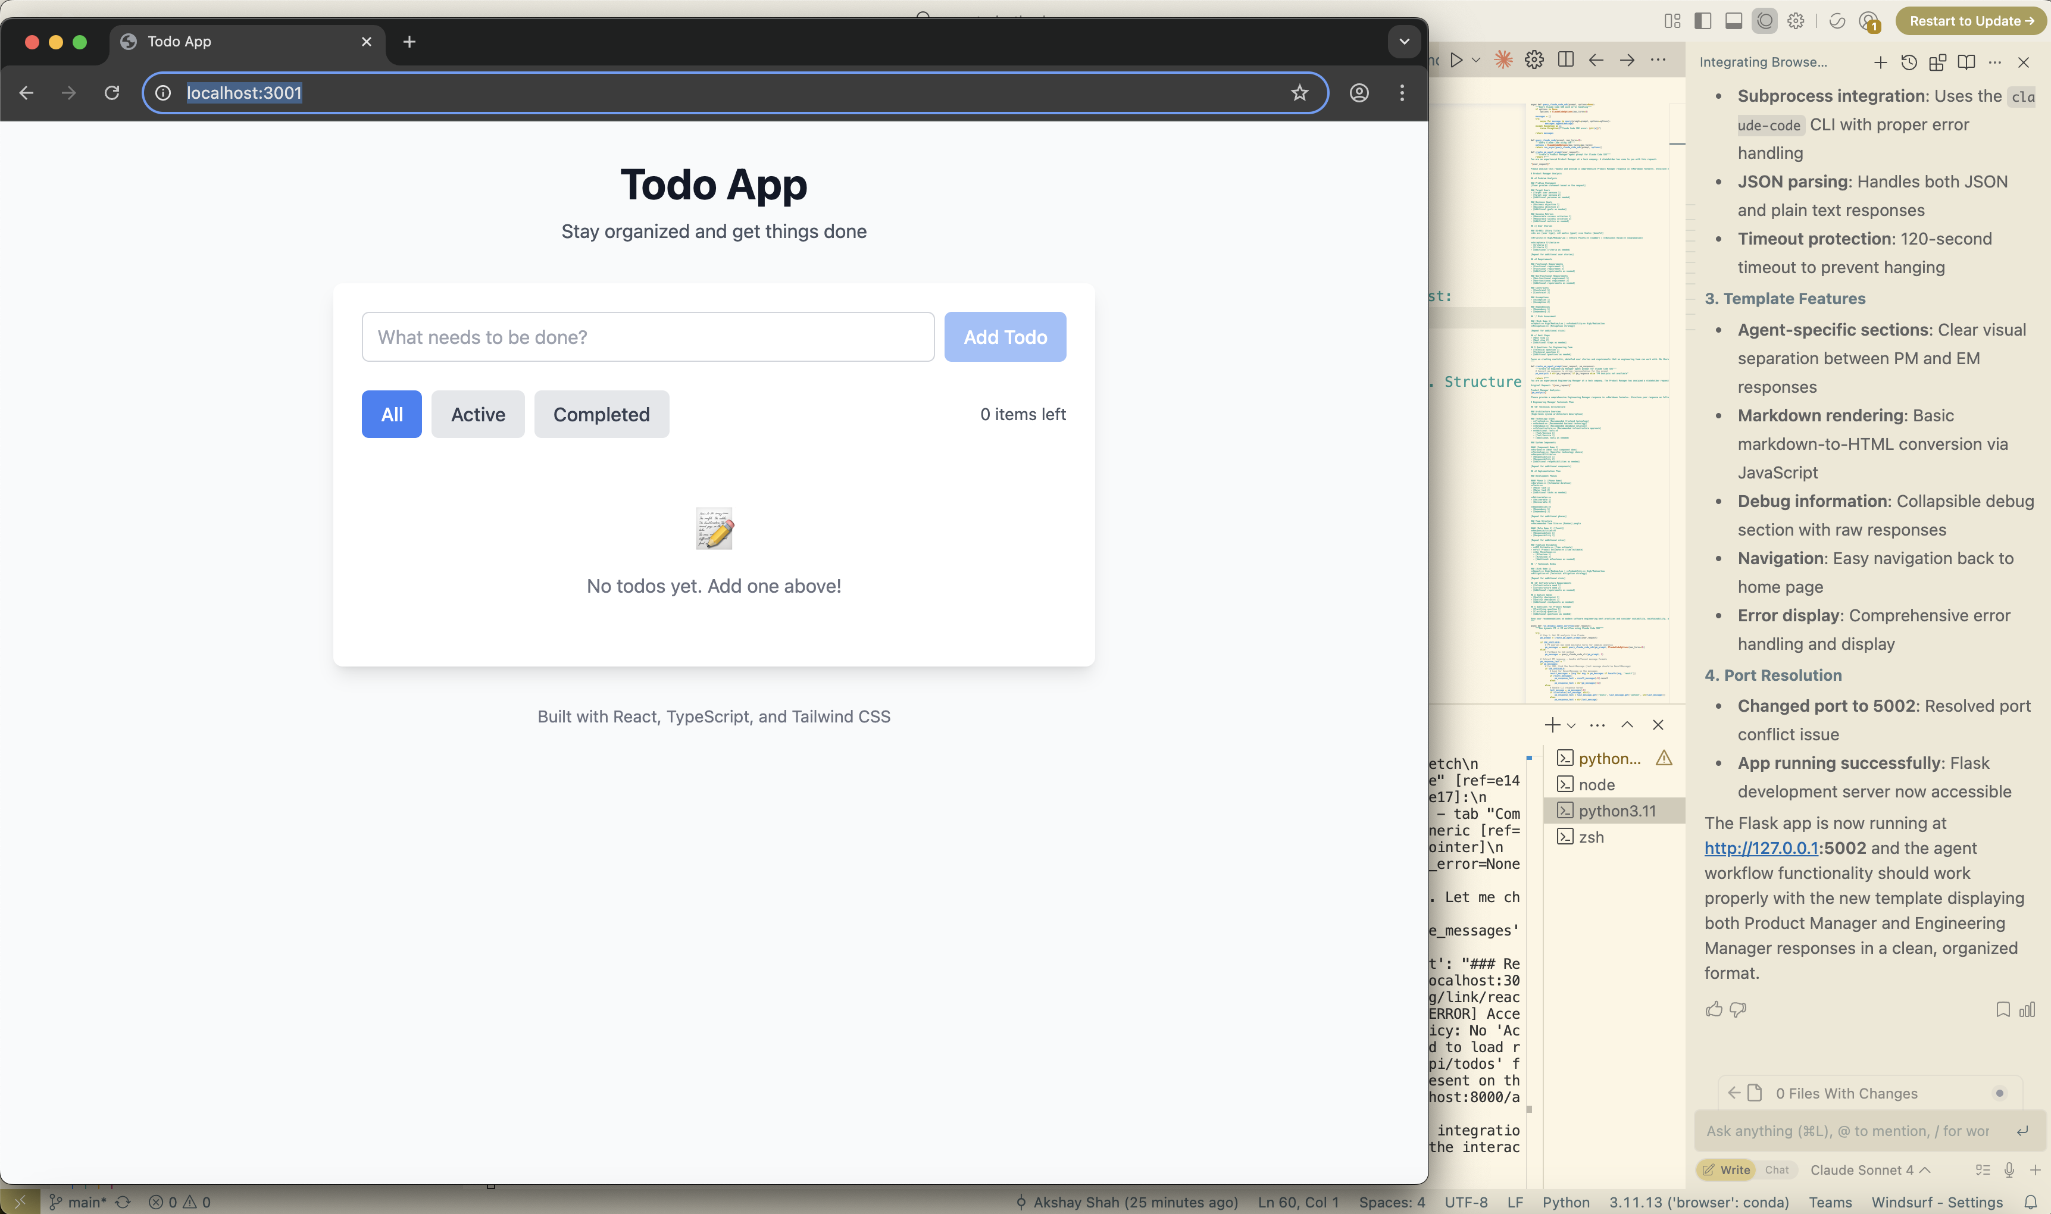Open conversation history in Cascade panel
The height and width of the screenshot is (1214, 2051).
(x=1909, y=62)
